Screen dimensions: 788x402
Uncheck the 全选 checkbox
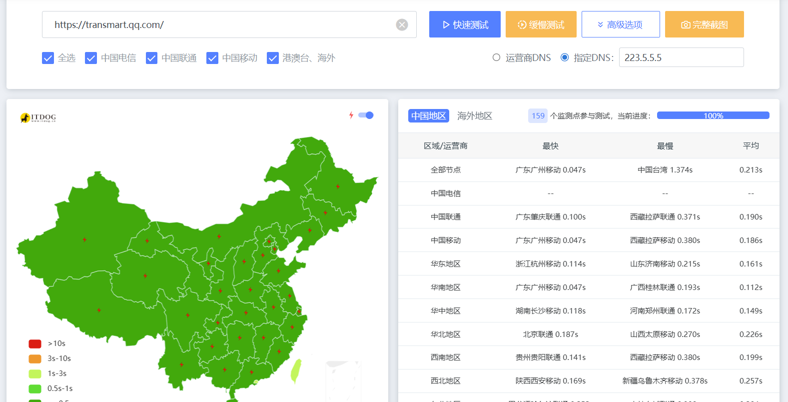tap(48, 58)
